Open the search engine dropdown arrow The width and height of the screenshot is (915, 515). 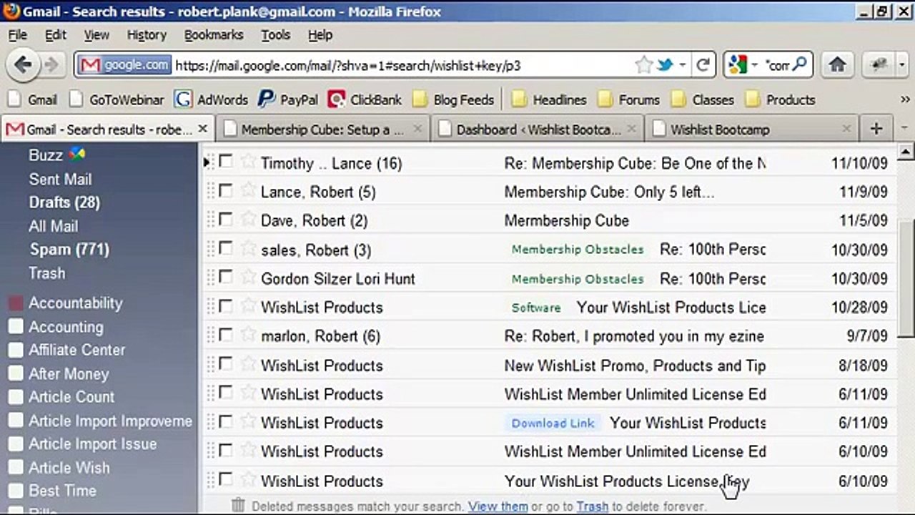(755, 66)
